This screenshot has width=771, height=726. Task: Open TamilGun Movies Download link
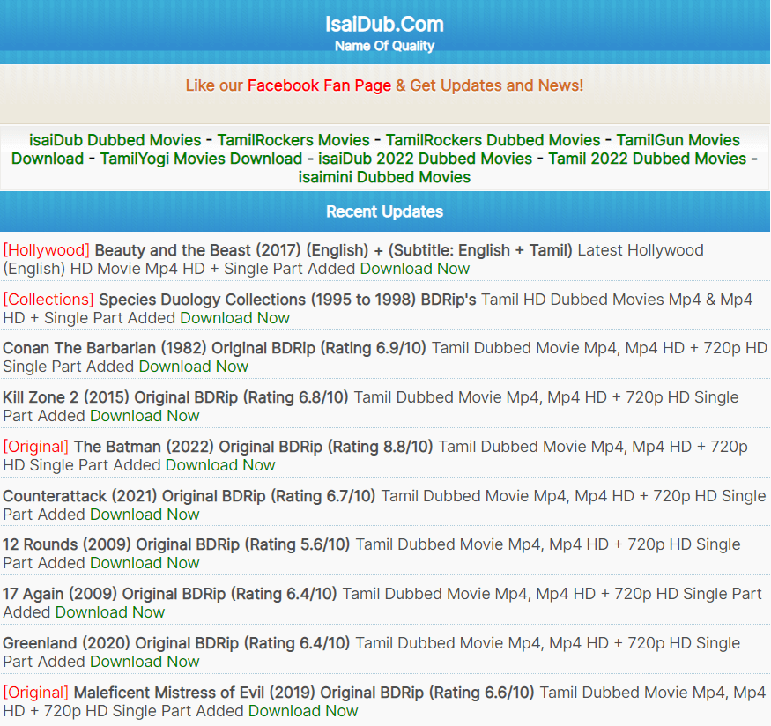click(x=678, y=140)
